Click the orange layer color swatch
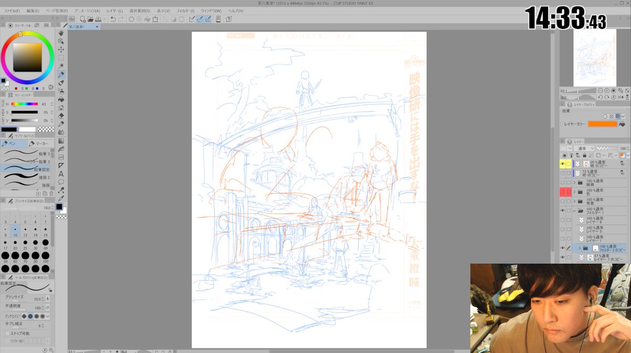 pyautogui.click(x=602, y=124)
